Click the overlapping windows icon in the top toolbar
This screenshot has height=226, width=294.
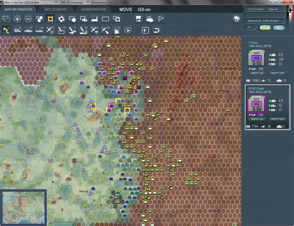pos(6,19)
